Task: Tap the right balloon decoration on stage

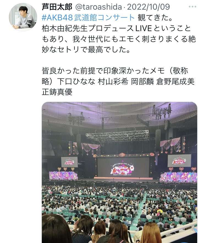Action: [x=178, y=177]
